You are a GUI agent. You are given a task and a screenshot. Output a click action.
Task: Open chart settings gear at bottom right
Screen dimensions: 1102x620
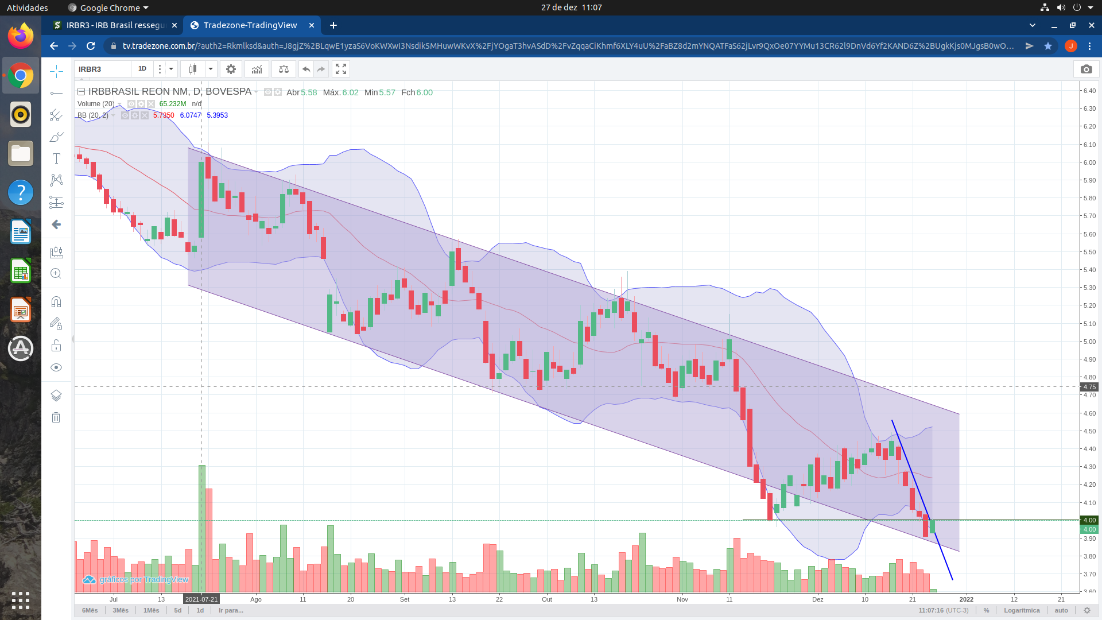click(1087, 610)
